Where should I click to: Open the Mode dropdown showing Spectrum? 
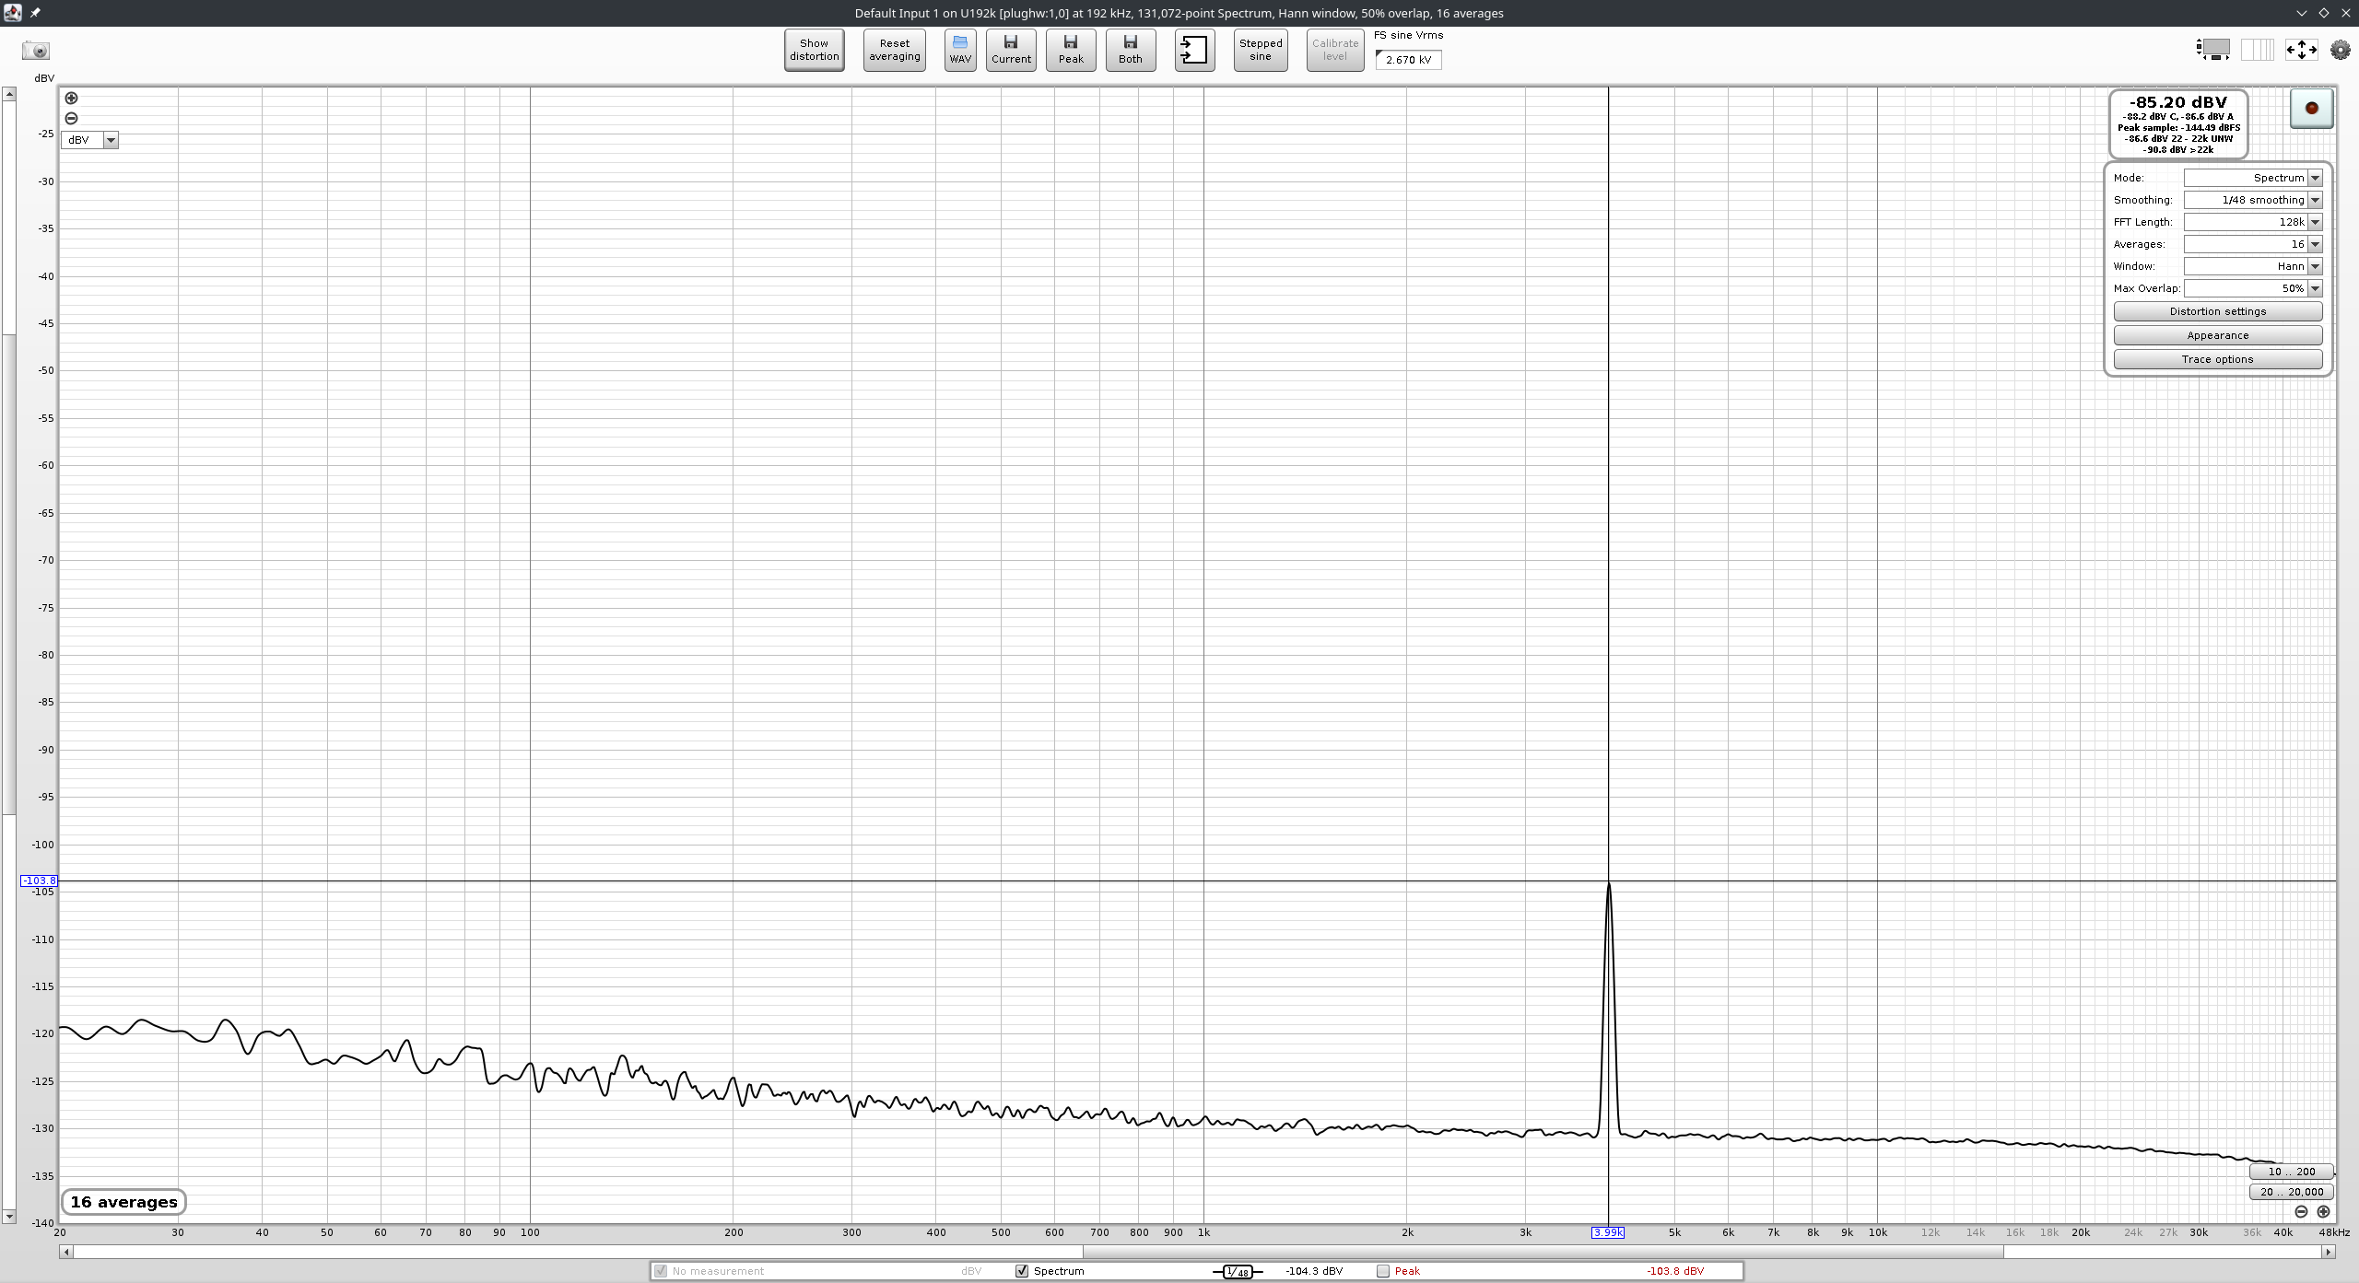[2253, 178]
